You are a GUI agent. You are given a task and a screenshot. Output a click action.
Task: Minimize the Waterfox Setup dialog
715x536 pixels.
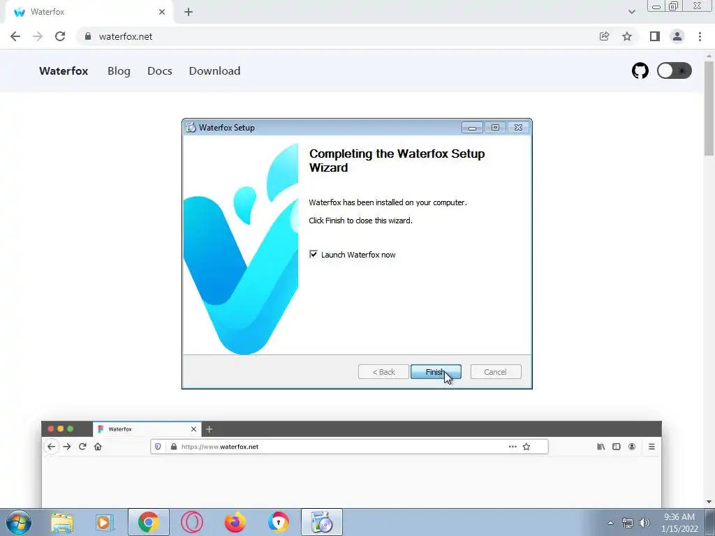(x=472, y=128)
